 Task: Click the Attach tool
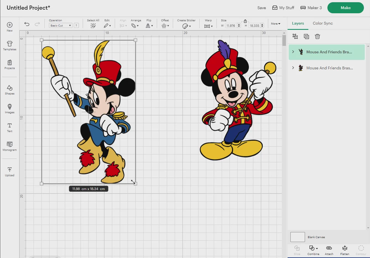coord(329,250)
